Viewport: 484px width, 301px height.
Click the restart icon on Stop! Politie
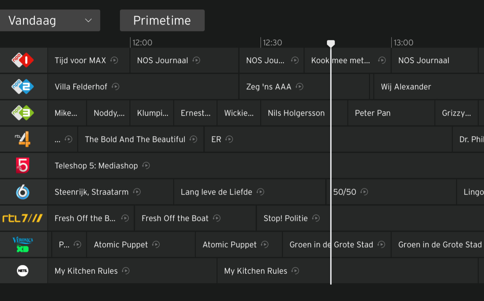click(316, 218)
